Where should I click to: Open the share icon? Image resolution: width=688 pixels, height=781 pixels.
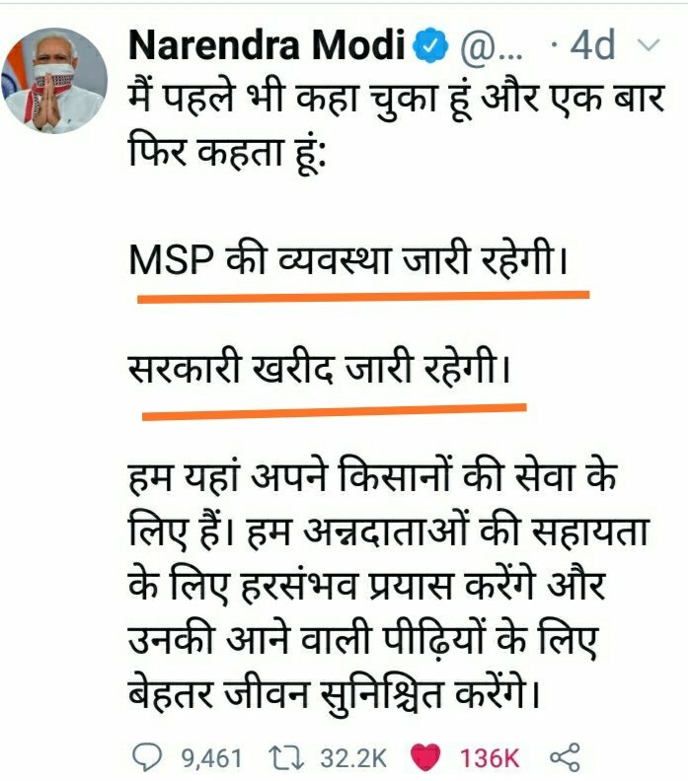[x=565, y=757]
